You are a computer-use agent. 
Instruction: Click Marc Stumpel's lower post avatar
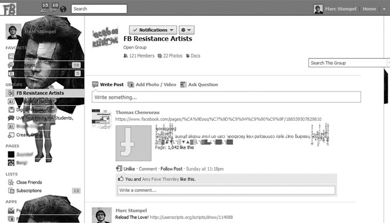pyautogui.click(x=101, y=215)
